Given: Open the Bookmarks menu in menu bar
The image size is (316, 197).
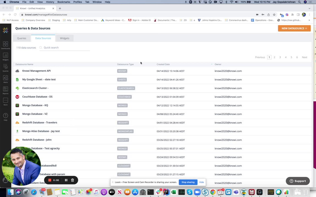Looking at the screenshot, I should [64, 2].
